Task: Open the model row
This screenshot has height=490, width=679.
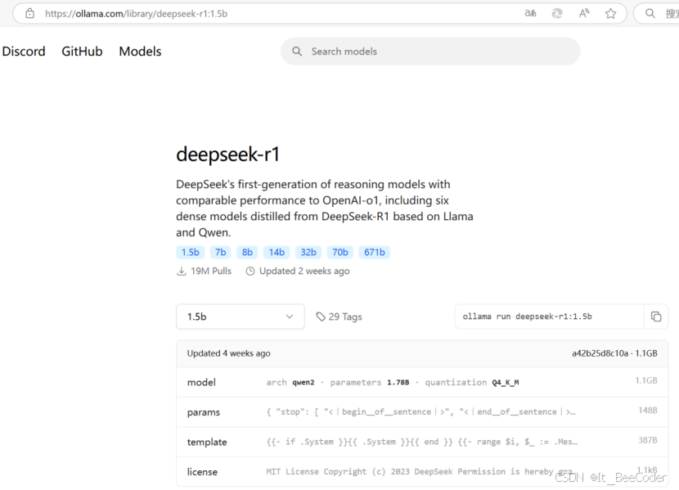Action: 422,382
